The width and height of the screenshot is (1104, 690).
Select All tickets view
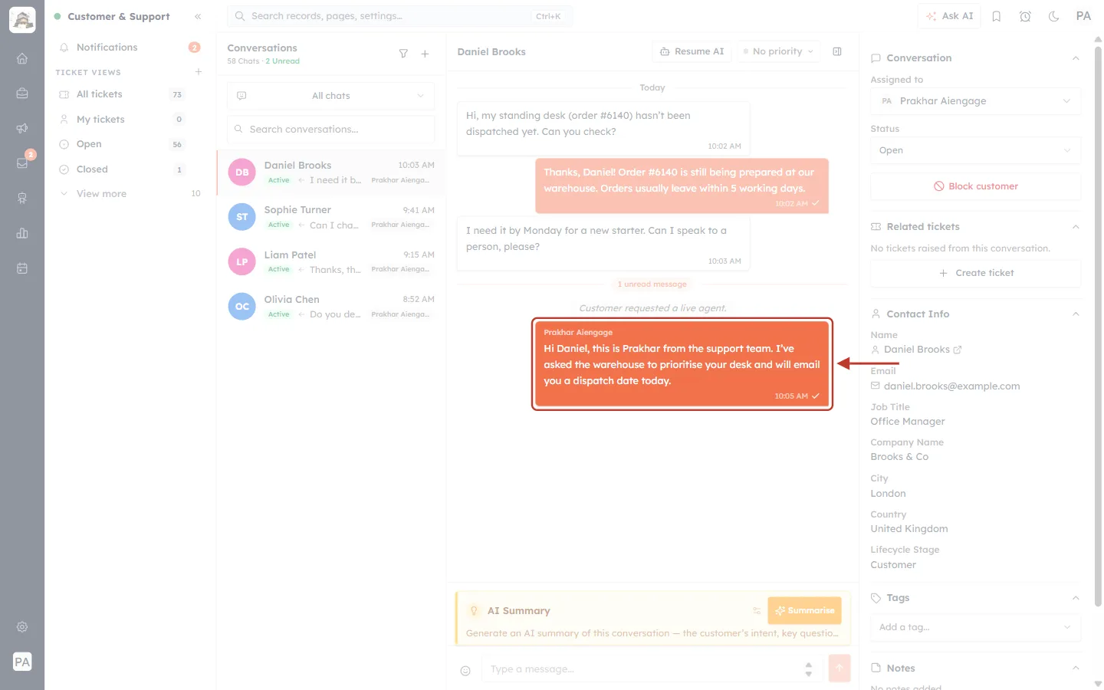click(130, 94)
